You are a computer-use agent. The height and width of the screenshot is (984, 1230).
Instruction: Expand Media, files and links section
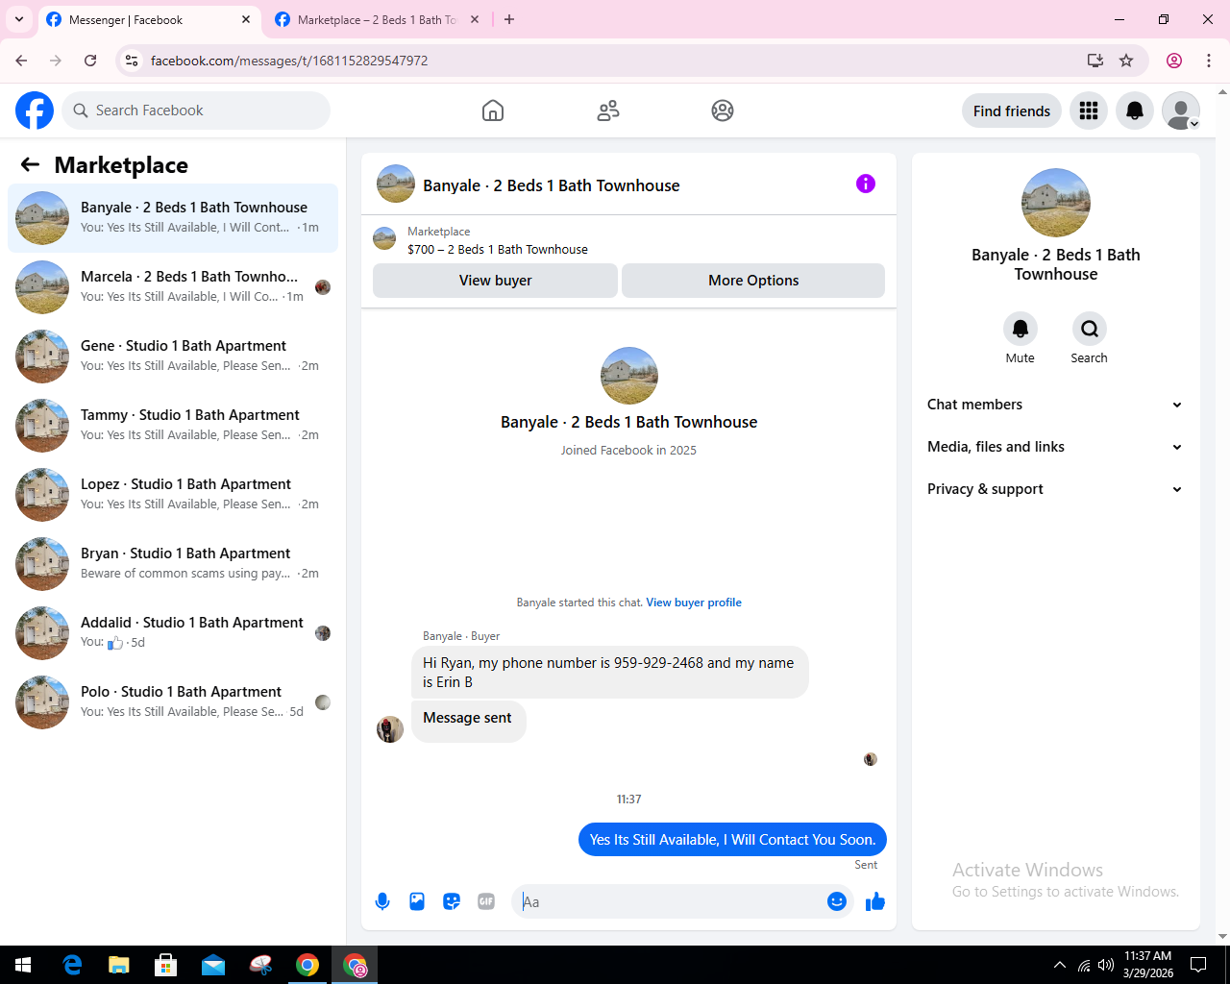(1055, 447)
